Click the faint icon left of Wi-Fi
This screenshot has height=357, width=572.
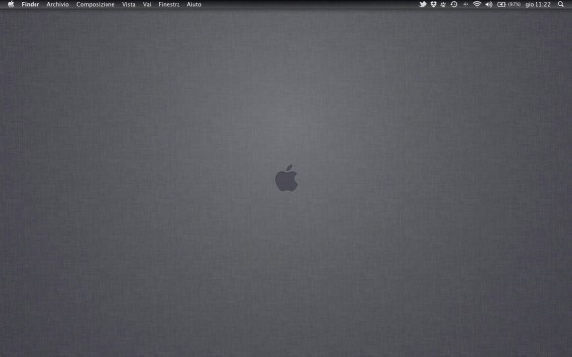[x=465, y=4]
